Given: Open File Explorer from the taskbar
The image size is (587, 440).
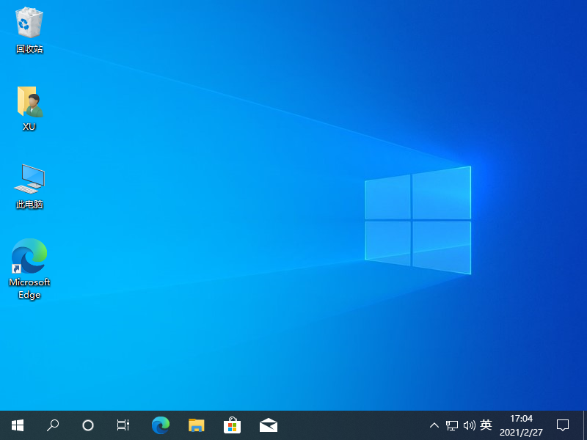Looking at the screenshot, I should tap(197, 425).
